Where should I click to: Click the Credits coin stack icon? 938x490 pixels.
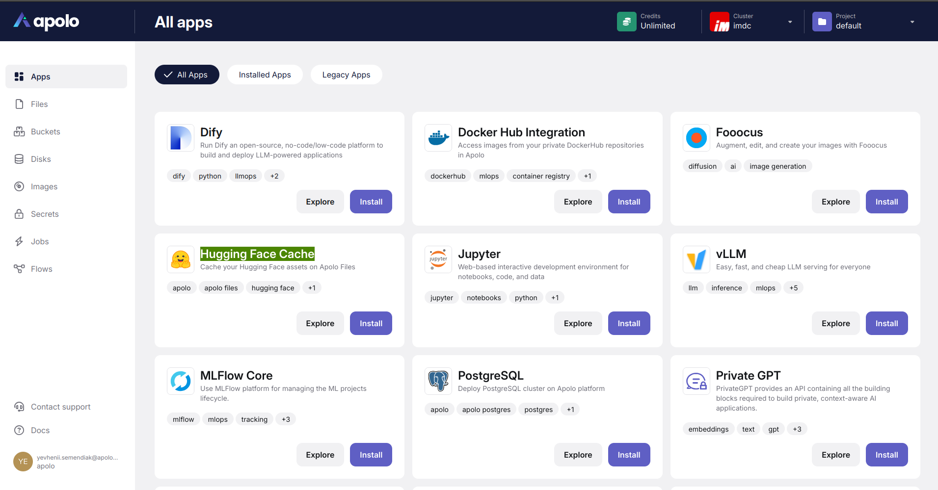[x=626, y=22]
